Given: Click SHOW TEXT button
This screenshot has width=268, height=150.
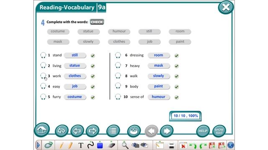Looking at the screenshot, I should [x=219, y=131].
